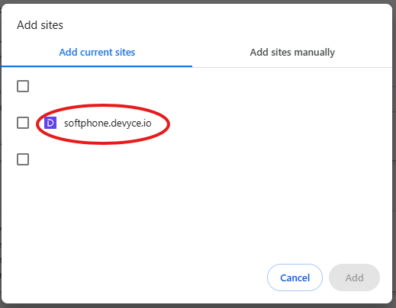Tick the checkbox beside softphone.devyce.io
396x308 pixels.
(23, 123)
